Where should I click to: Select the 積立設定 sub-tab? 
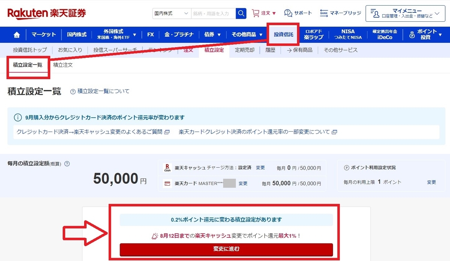click(x=214, y=50)
